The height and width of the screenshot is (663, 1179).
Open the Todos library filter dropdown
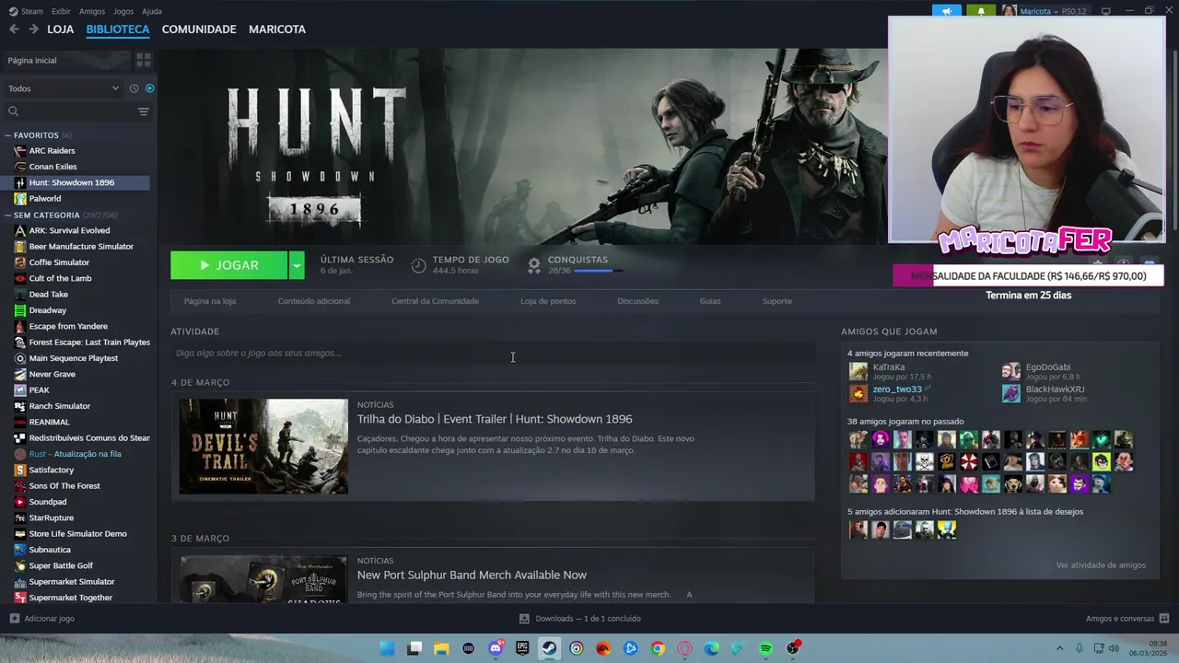[64, 88]
